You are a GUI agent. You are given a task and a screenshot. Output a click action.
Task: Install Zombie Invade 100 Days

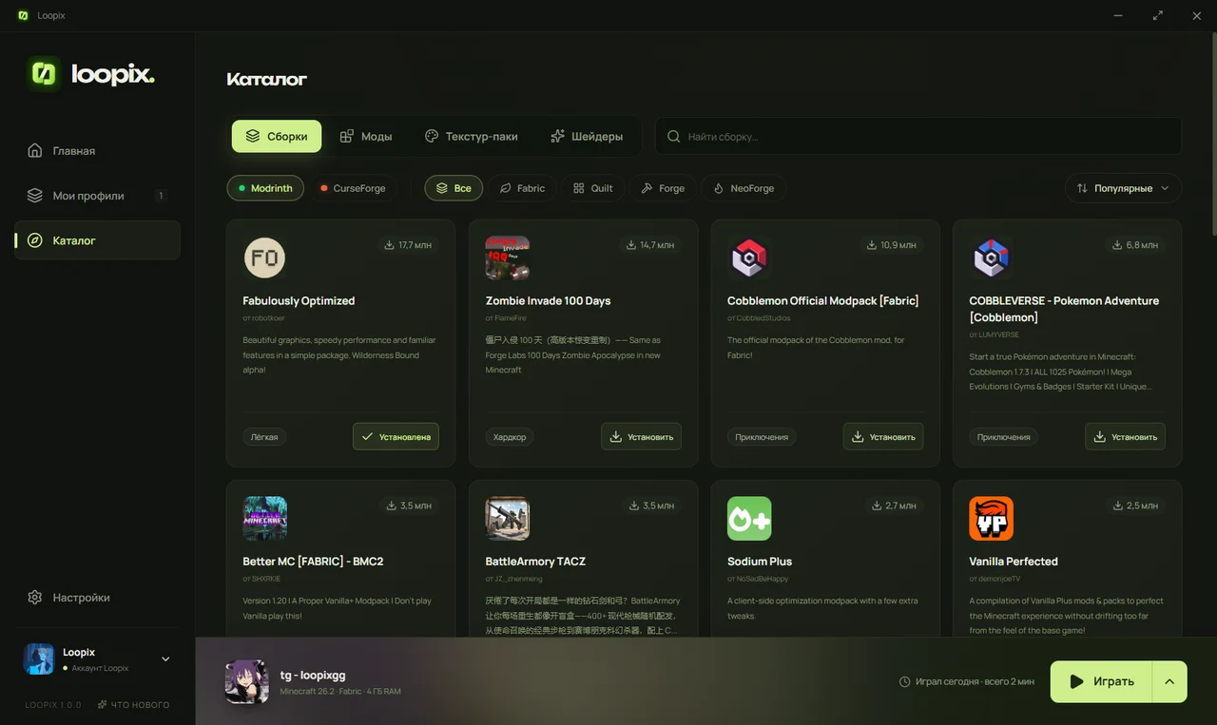[x=641, y=437]
